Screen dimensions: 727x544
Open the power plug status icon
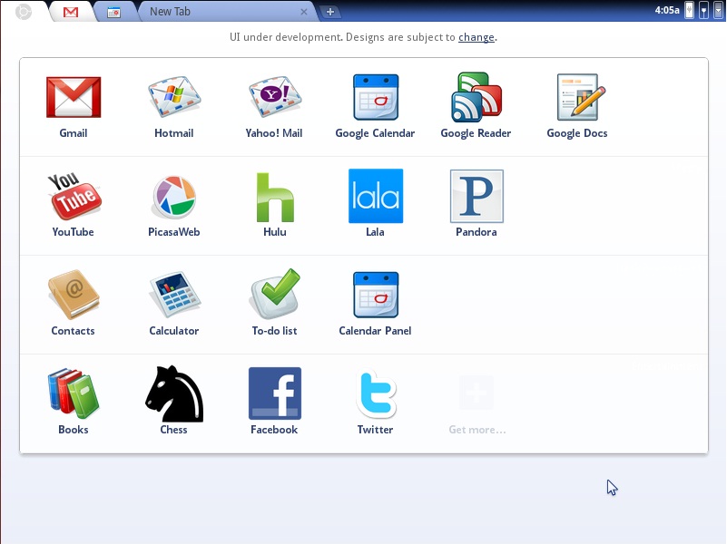[x=690, y=10]
